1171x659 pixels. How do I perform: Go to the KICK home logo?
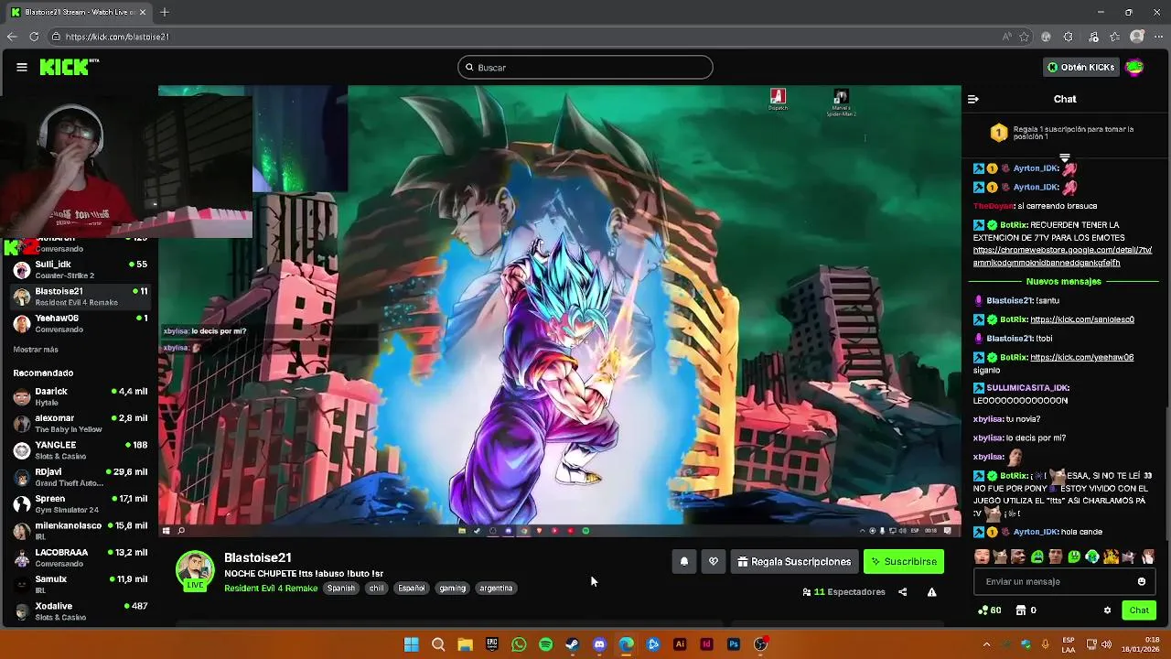click(69, 67)
